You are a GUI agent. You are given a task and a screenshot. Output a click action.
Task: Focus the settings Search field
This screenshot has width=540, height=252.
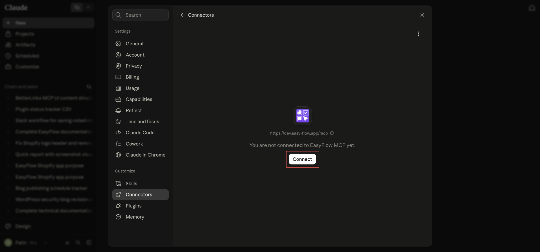coord(141,15)
